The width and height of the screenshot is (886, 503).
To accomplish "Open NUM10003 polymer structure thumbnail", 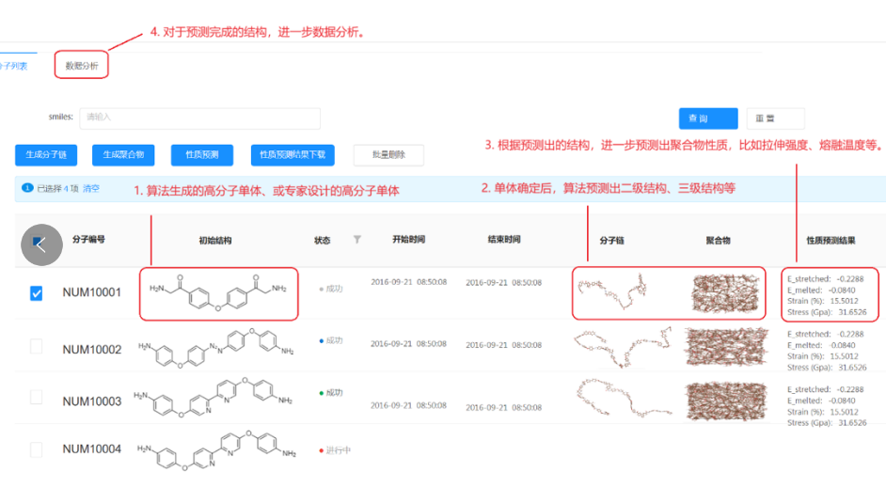I will pos(723,400).
